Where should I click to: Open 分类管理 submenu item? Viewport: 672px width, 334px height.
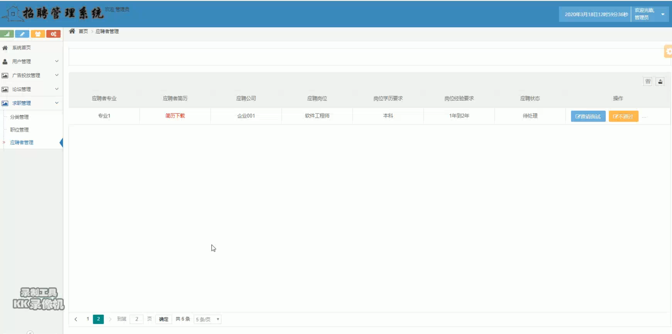click(x=19, y=117)
